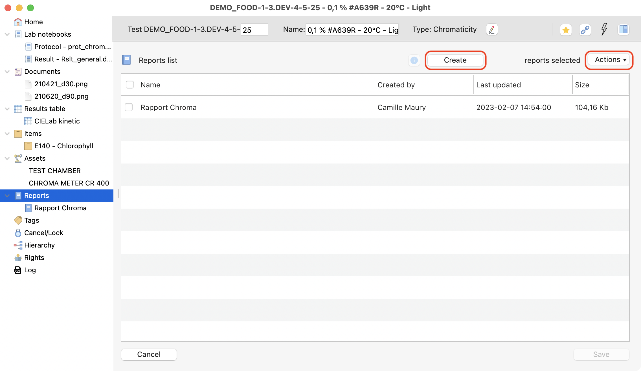Click the Create button
The image size is (641, 371).
click(x=455, y=60)
